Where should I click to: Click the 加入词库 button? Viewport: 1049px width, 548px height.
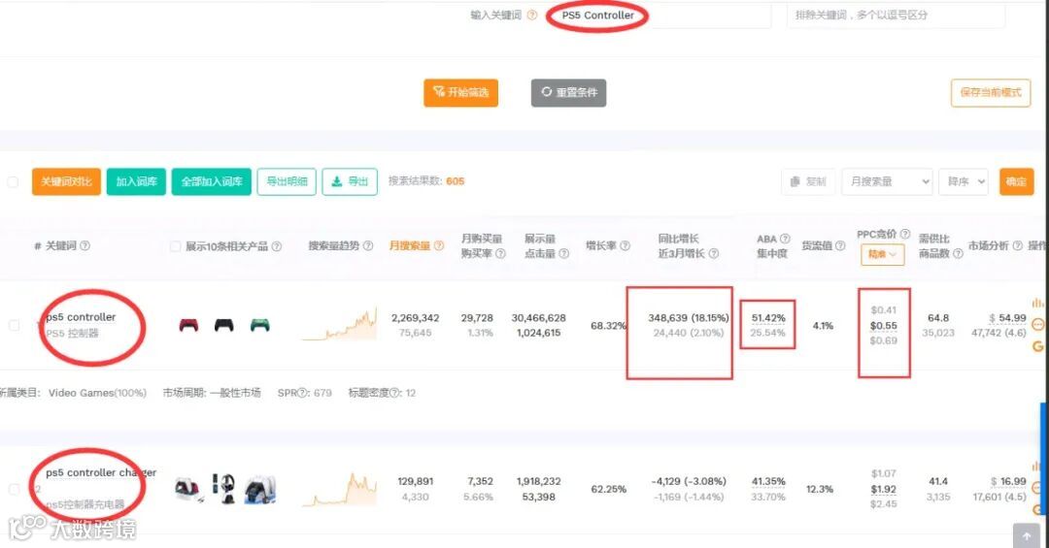click(136, 181)
